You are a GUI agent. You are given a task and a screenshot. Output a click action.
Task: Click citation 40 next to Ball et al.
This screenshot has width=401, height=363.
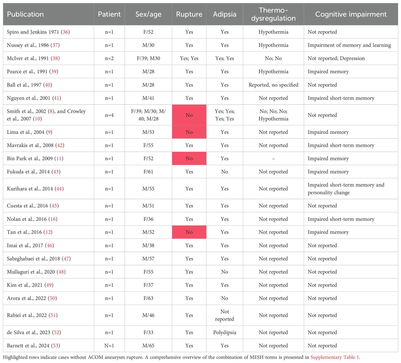[48, 85]
